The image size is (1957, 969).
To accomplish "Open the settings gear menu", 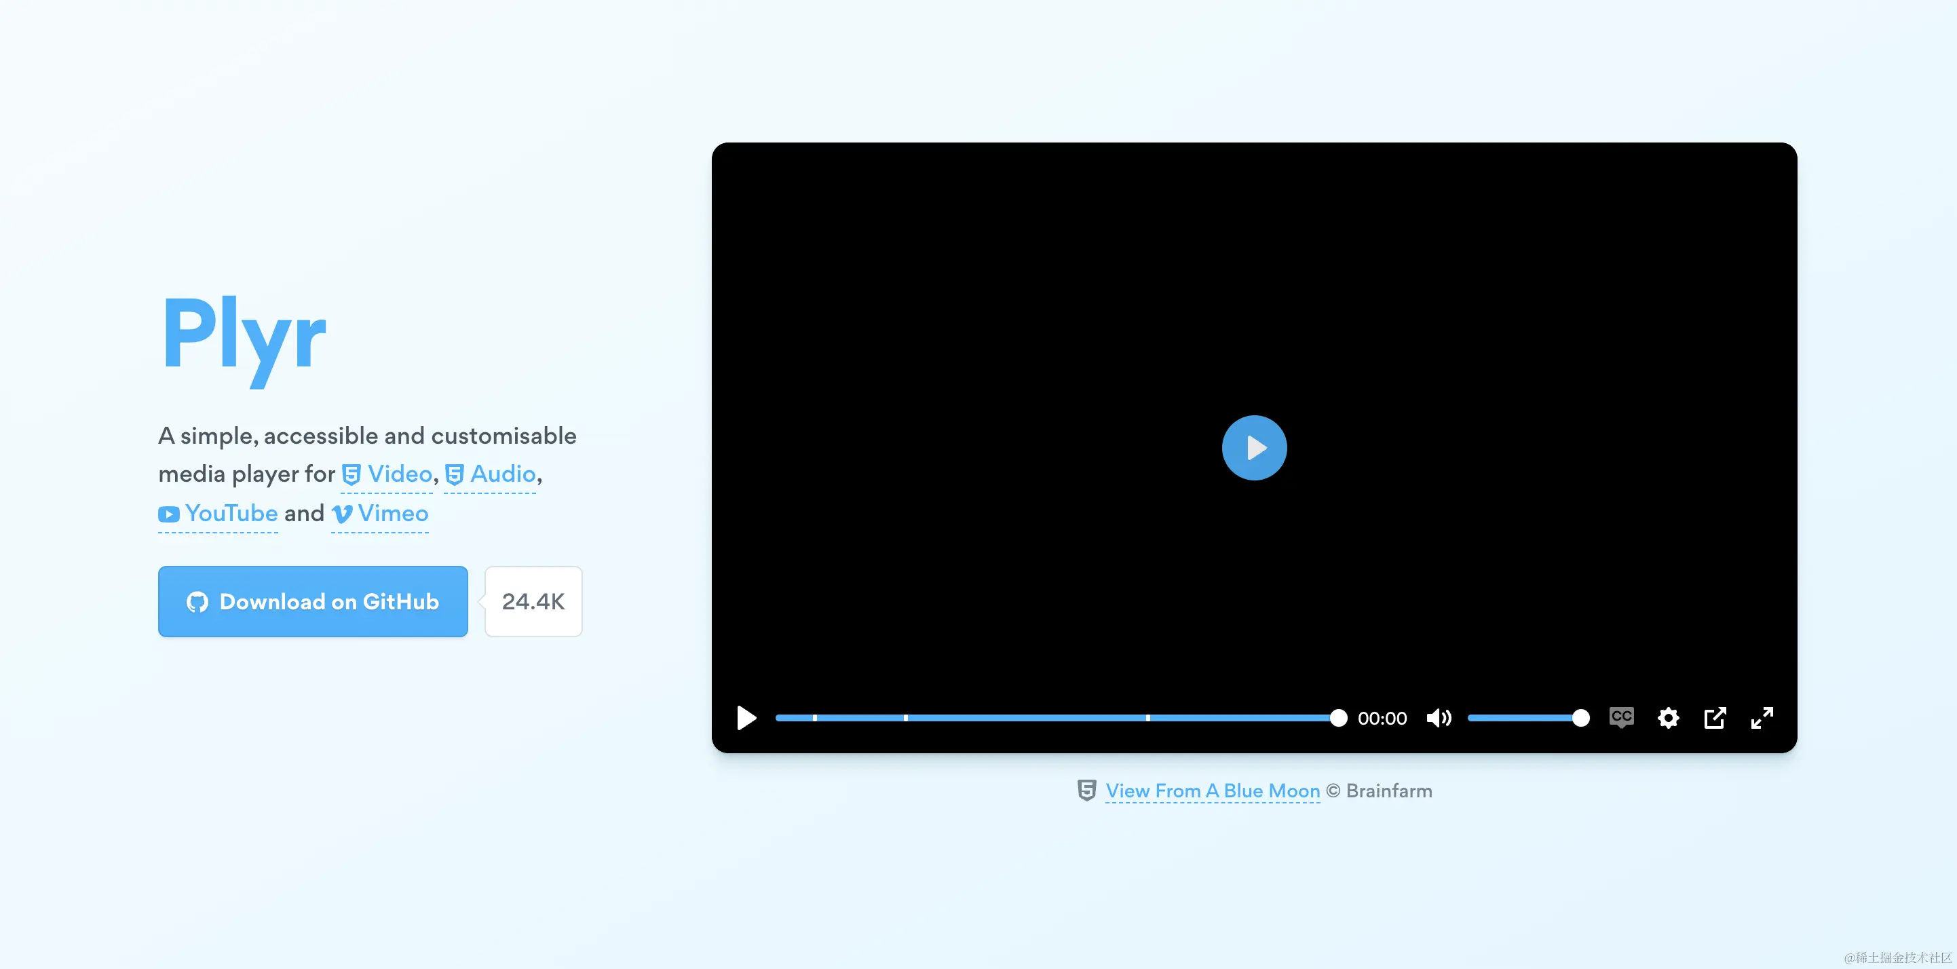I will pyautogui.click(x=1667, y=718).
